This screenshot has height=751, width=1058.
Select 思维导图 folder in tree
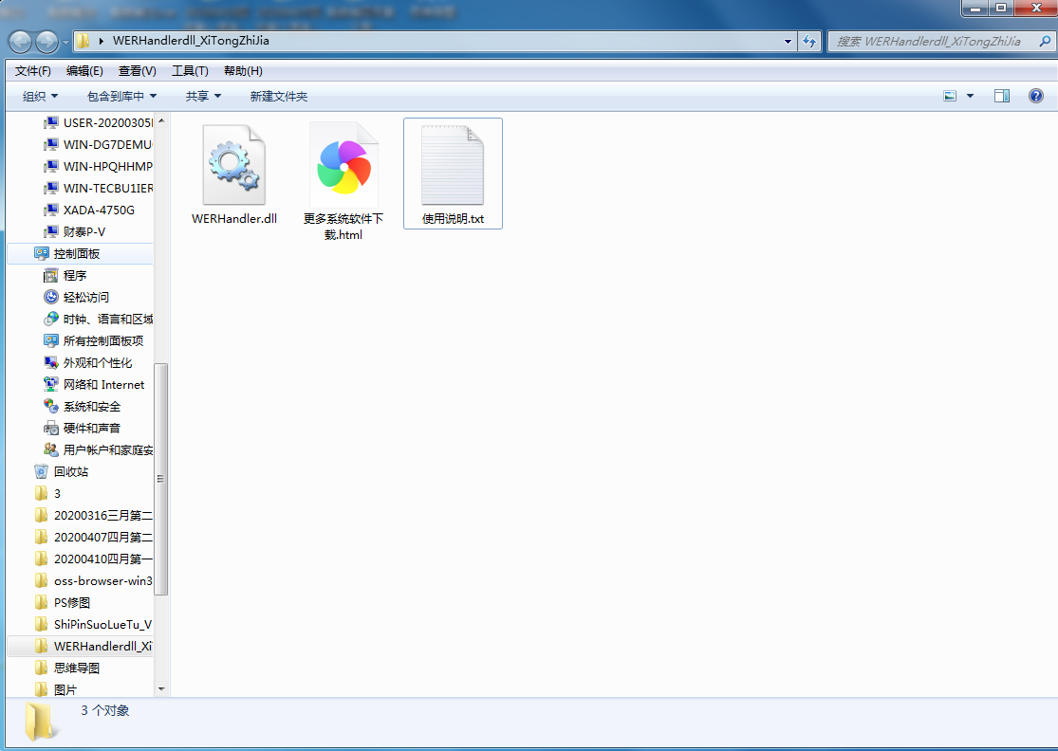click(66, 669)
